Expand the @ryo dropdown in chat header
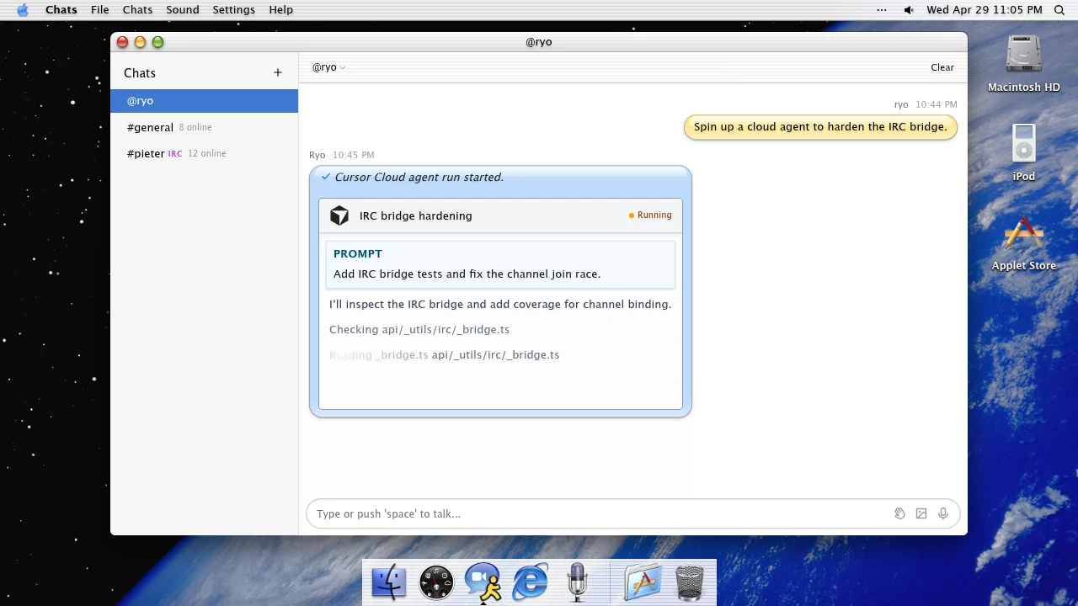Image resolution: width=1078 pixels, height=606 pixels. point(328,67)
